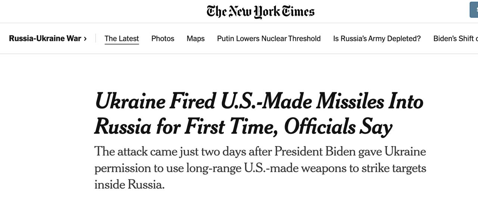Click the summary's first line mentioning President Biden
The image size is (478, 198).
coord(260,152)
